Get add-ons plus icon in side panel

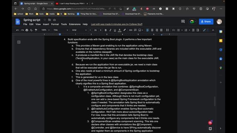point(221,82)
